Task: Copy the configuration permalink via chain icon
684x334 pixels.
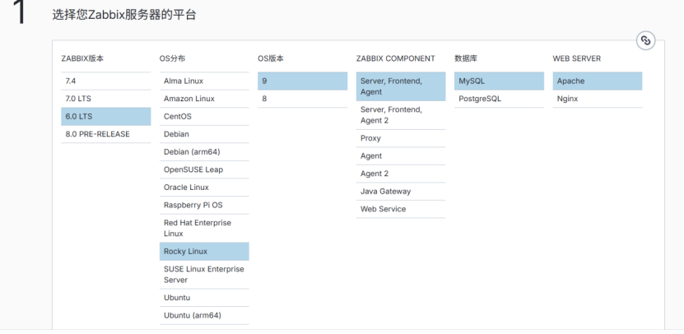Action: click(645, 40)
